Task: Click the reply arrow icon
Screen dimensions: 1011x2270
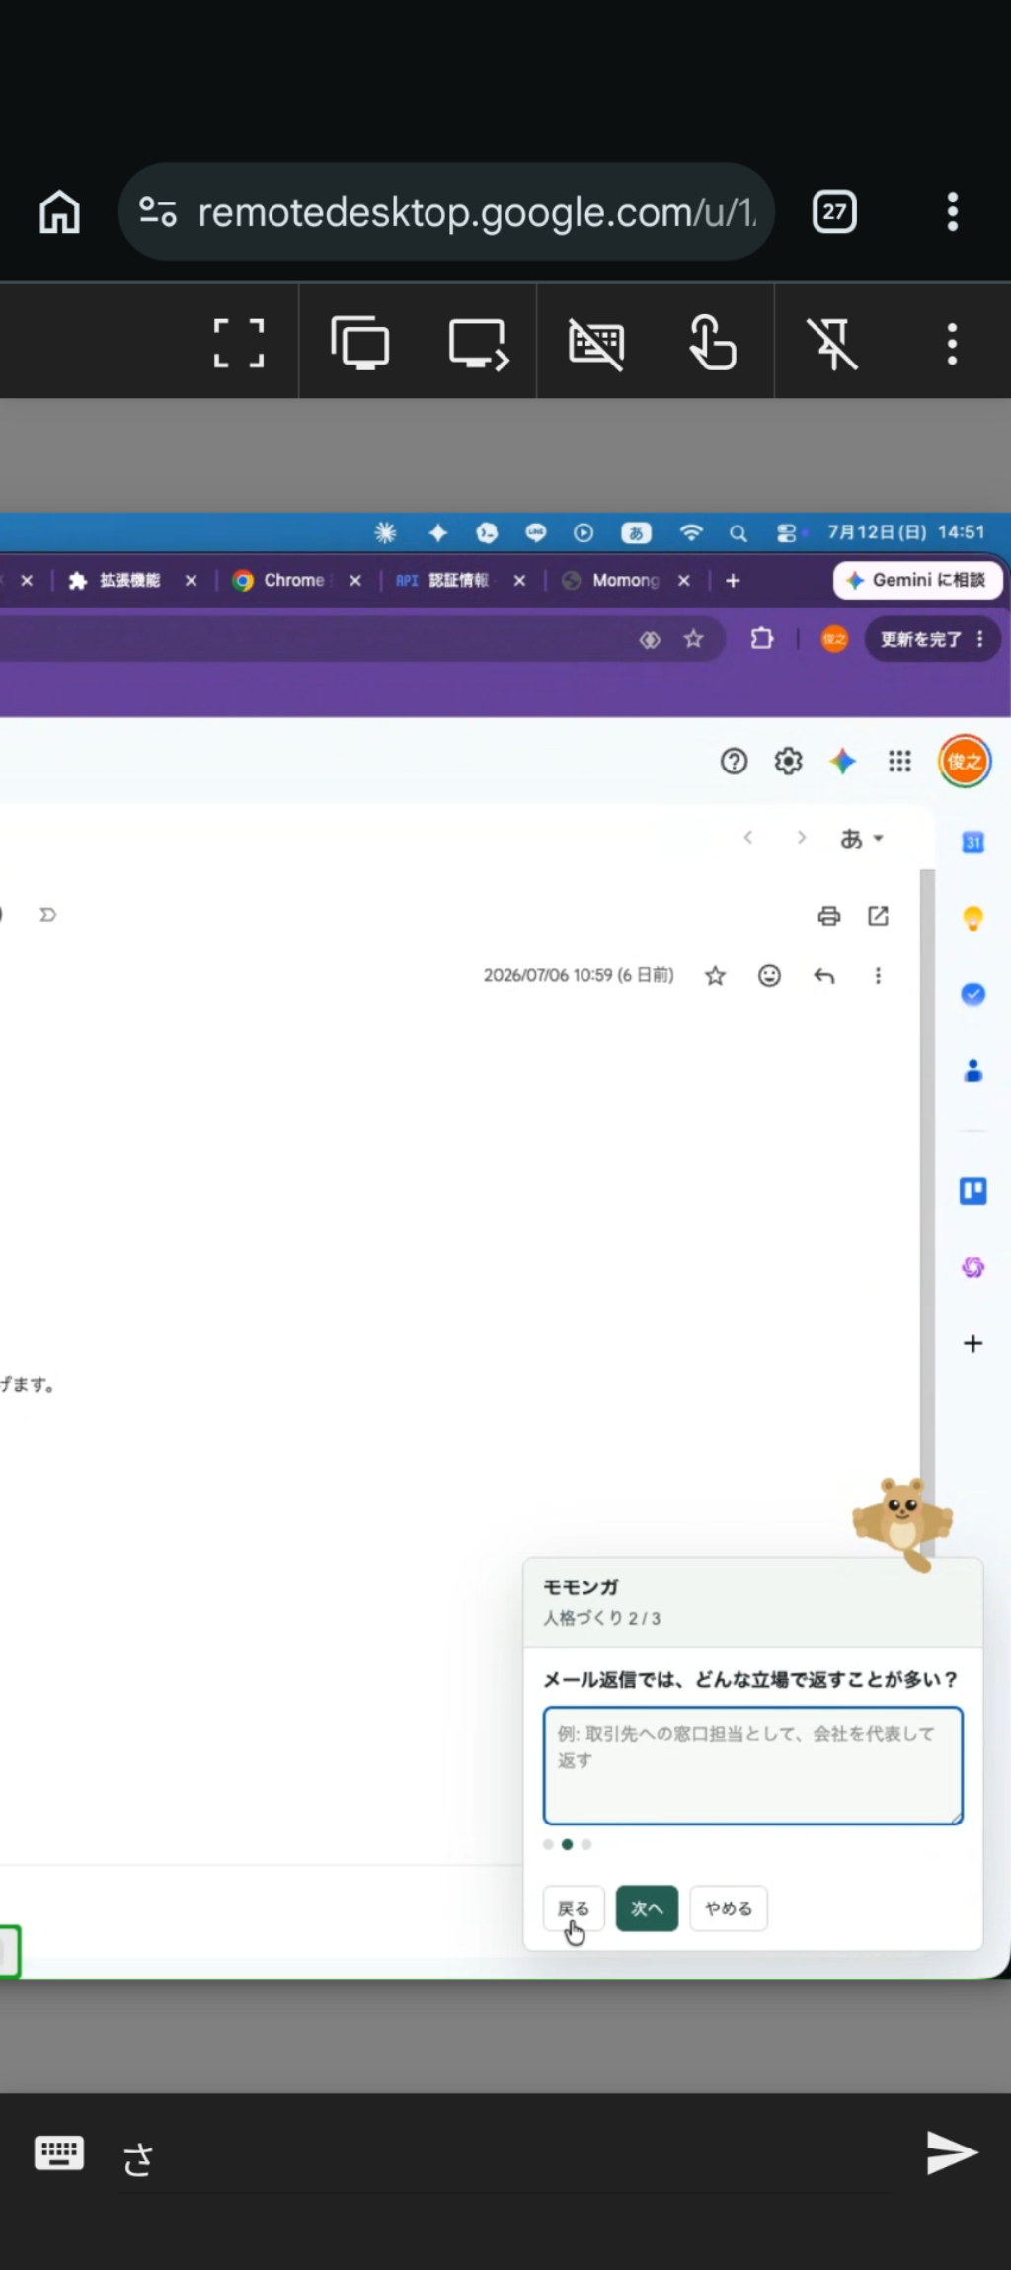Action: click(824, 976)
